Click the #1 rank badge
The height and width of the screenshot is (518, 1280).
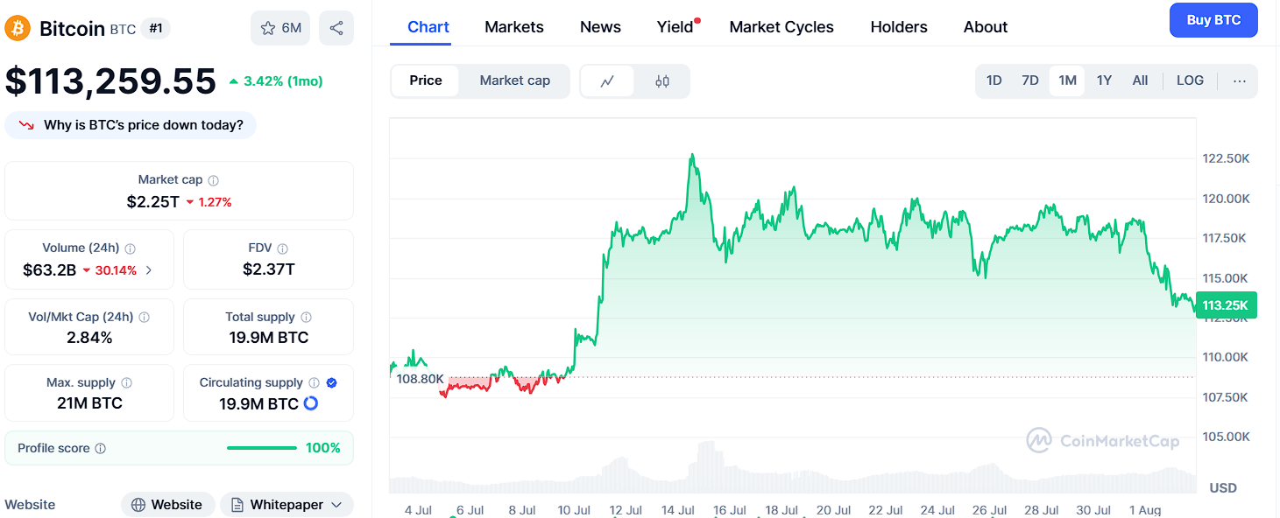156,28
